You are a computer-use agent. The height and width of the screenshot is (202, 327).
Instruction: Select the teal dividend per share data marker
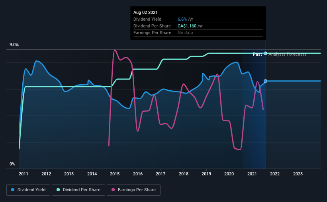click(x=265, y=53)
